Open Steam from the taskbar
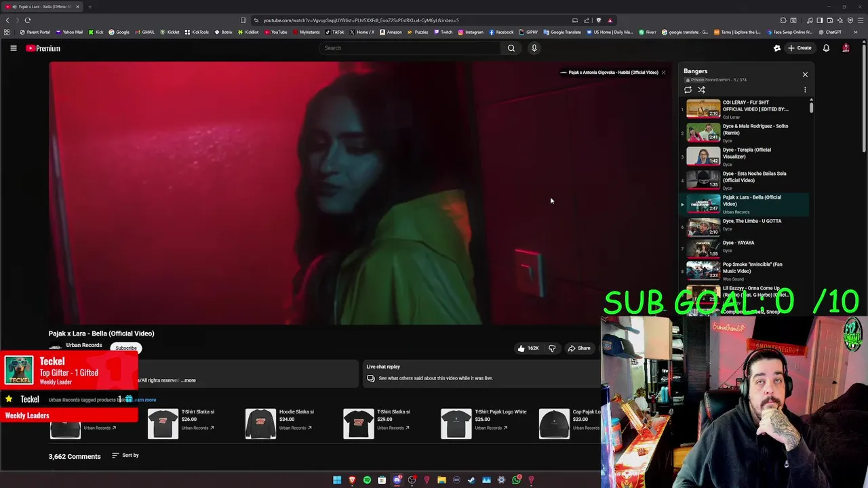The width and height of the screenshot is (868, 488). tap(471, 480)
